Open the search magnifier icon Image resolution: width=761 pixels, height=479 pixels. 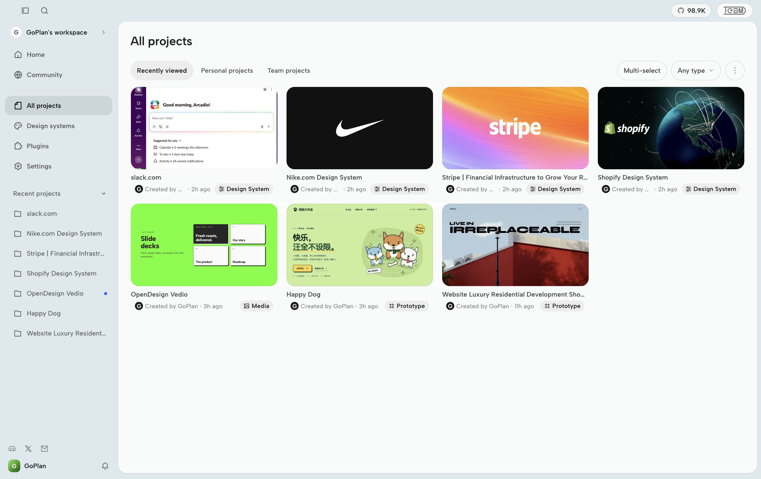[x=44, y=11]
